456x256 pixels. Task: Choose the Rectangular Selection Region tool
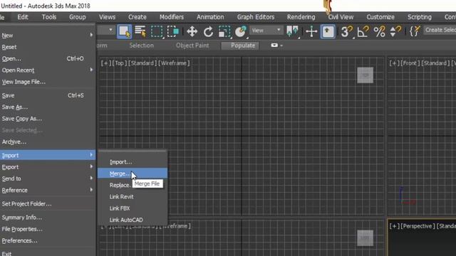click(x=157, y=31)
